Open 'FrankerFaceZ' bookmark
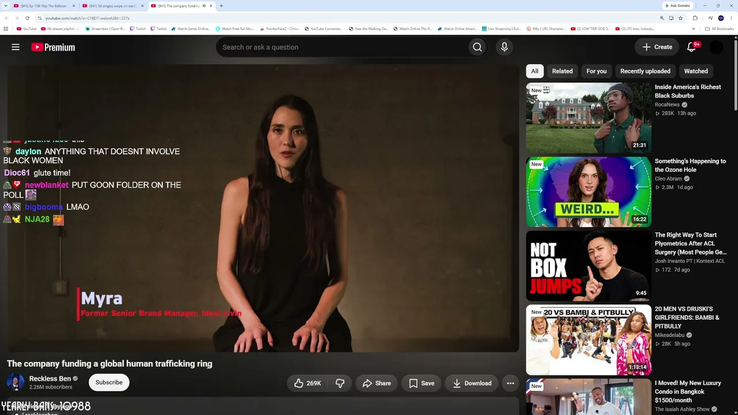 click(x=280, y=29)
